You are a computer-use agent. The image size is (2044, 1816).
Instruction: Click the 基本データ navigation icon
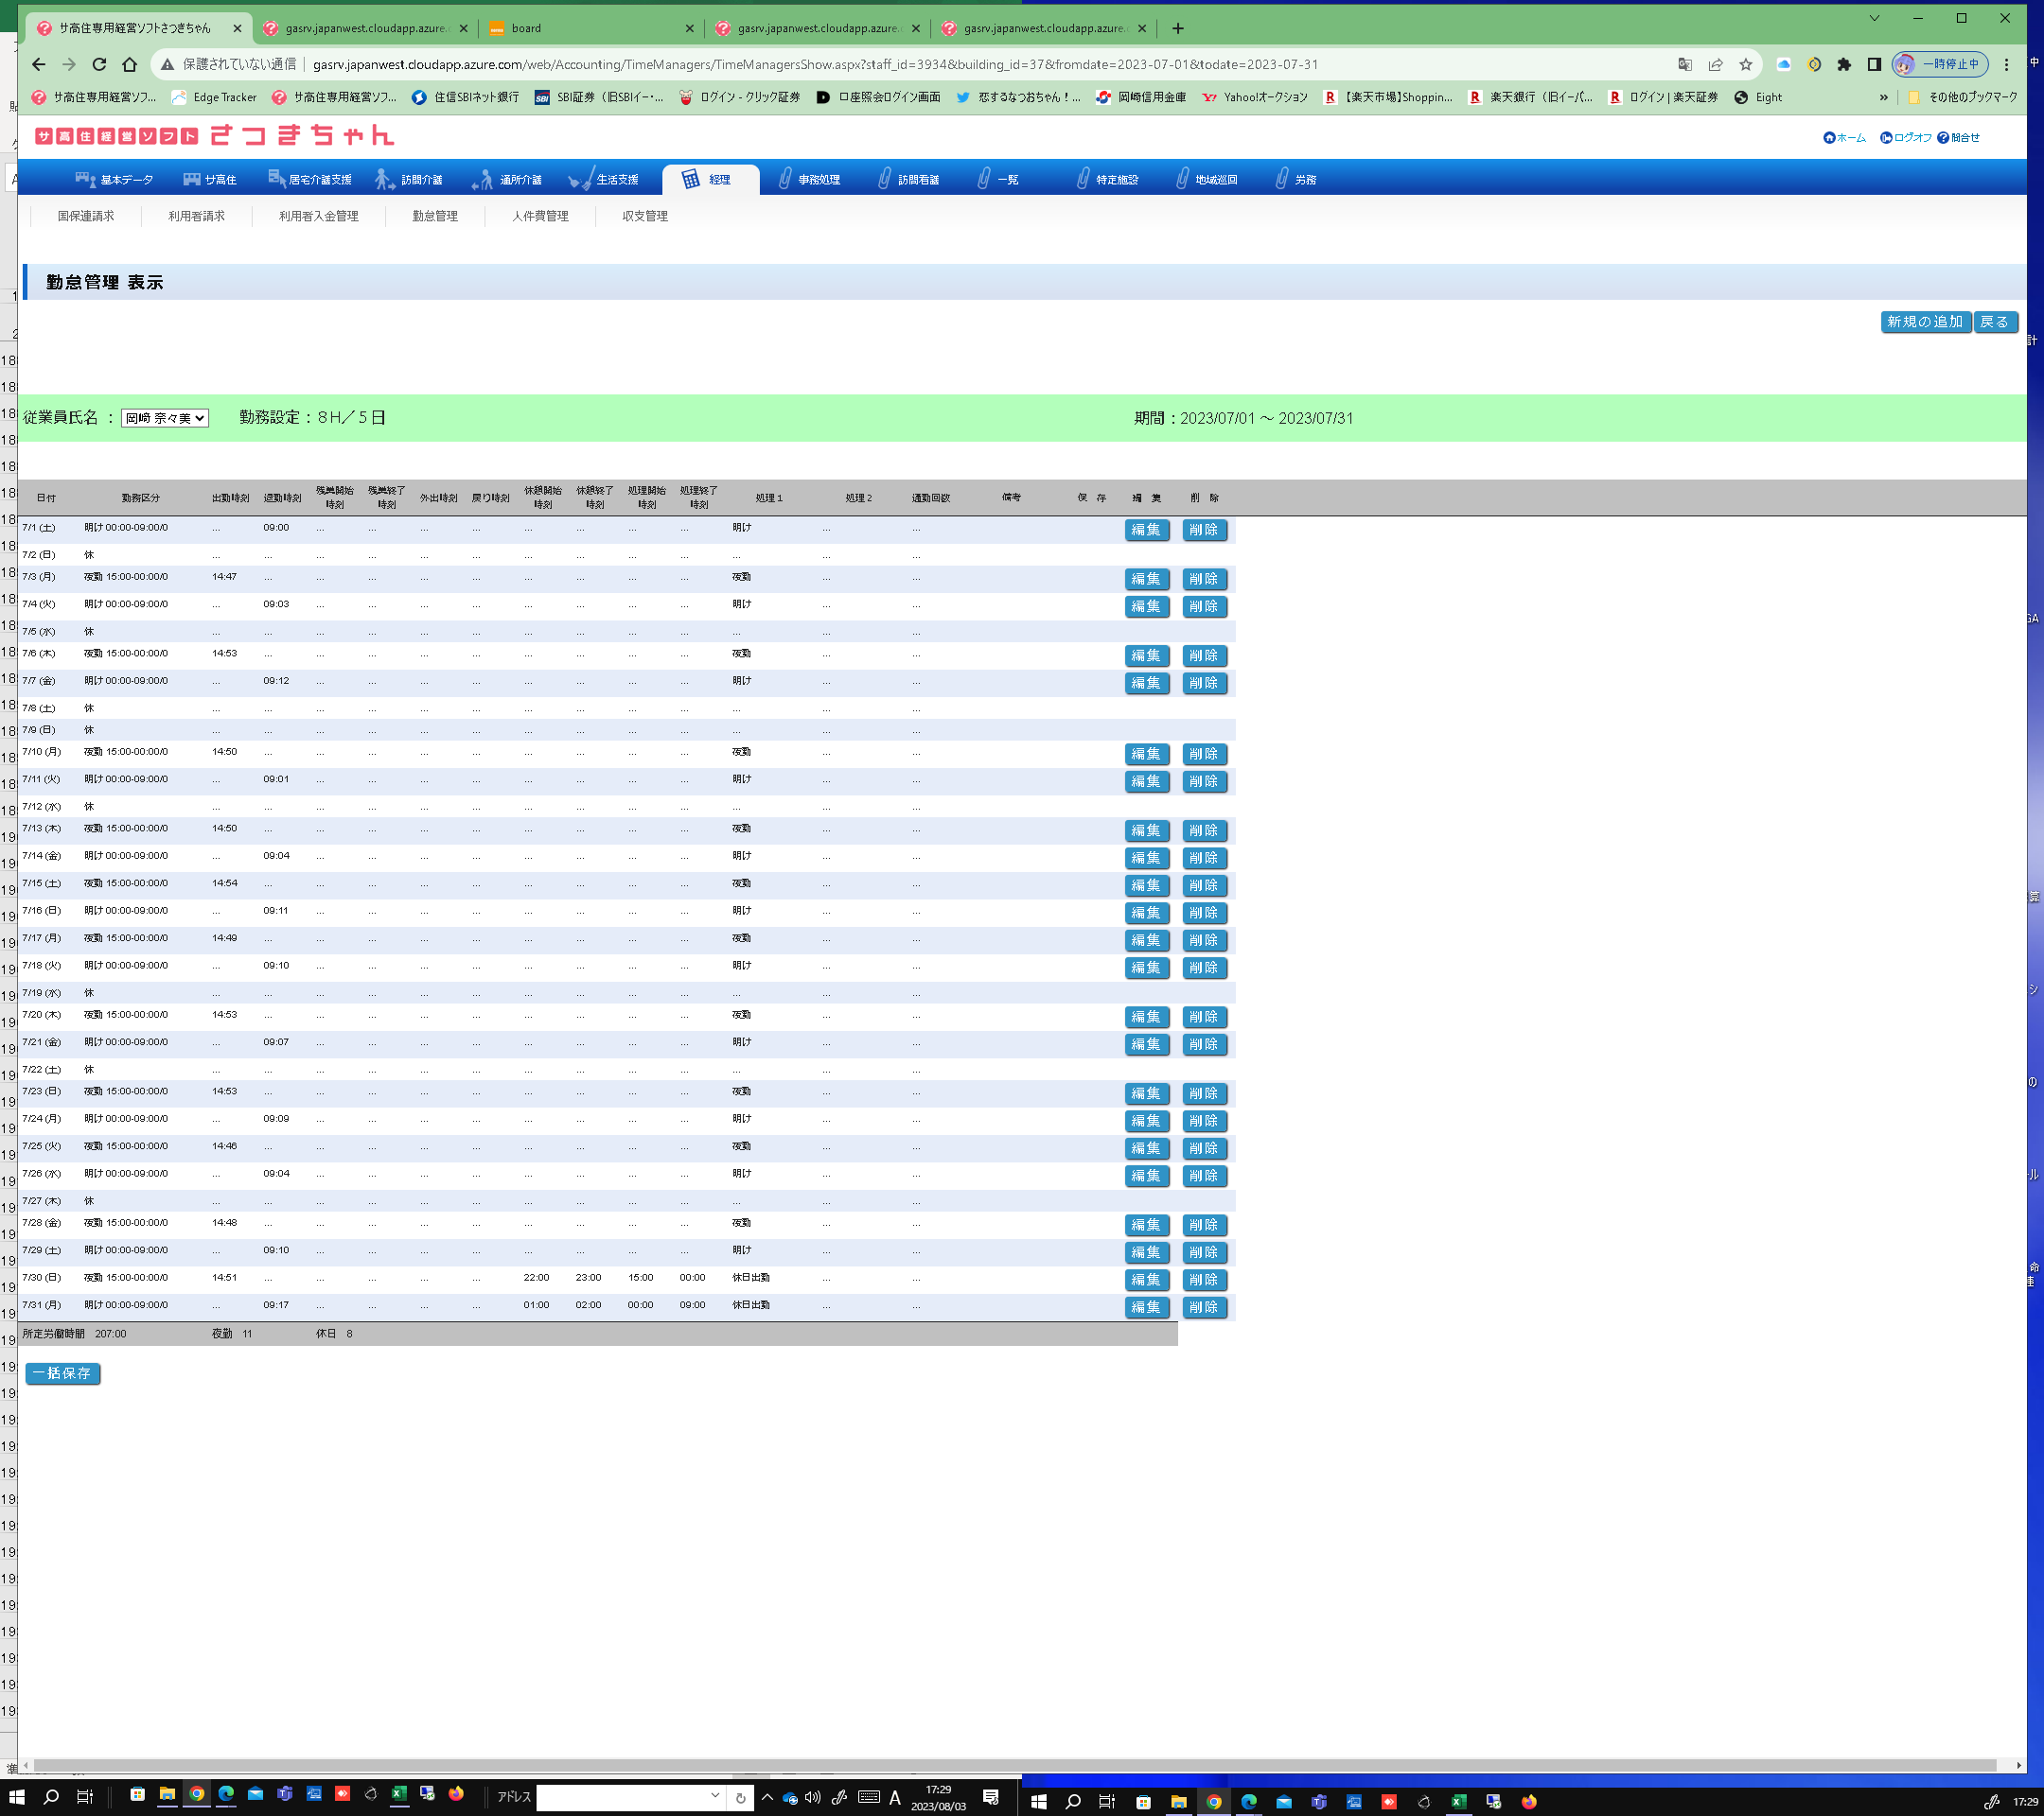[x=85, y=179]
